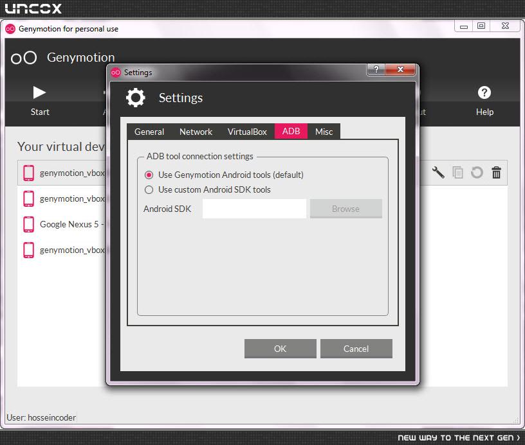Switch to the Network tab
This screenshot has height=445, width=525.
click(196, 132)
